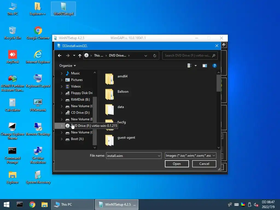Expand the CD Drive (D:) tree node
This screenshot has height=210, width=280.
tap(62, 113)
